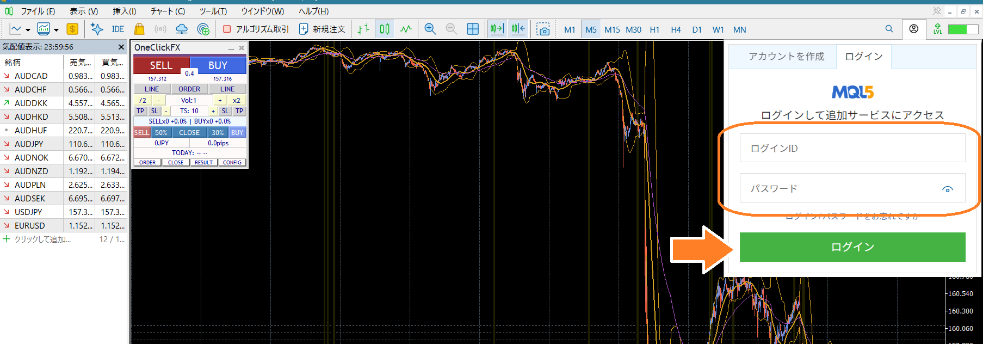Open the ウインドウ (W) menu
Viewport: 983px width, 344px height.
click(263, 11)
